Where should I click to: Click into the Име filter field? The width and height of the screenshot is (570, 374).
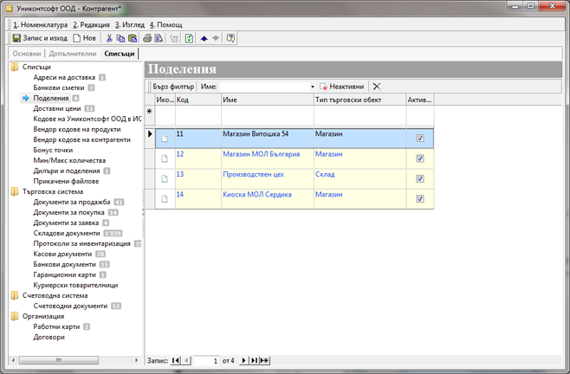(265, 87)
